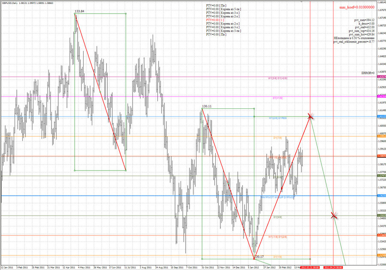
Task: Click the magenta 1.6357 price tag on the axis
Action: (x=382, y=77)
